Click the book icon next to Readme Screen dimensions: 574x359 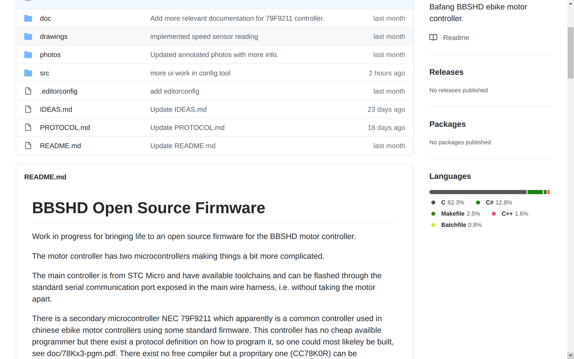coord(433,37)
